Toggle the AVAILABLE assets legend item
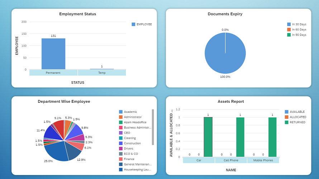The height and width of the screenshot is (179, 319). pos(295,112)
